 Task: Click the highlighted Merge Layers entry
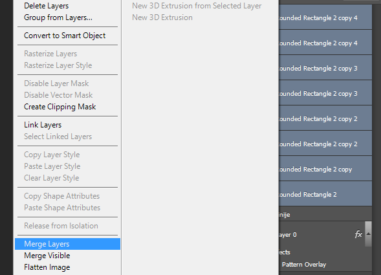[x=67, y=244]
